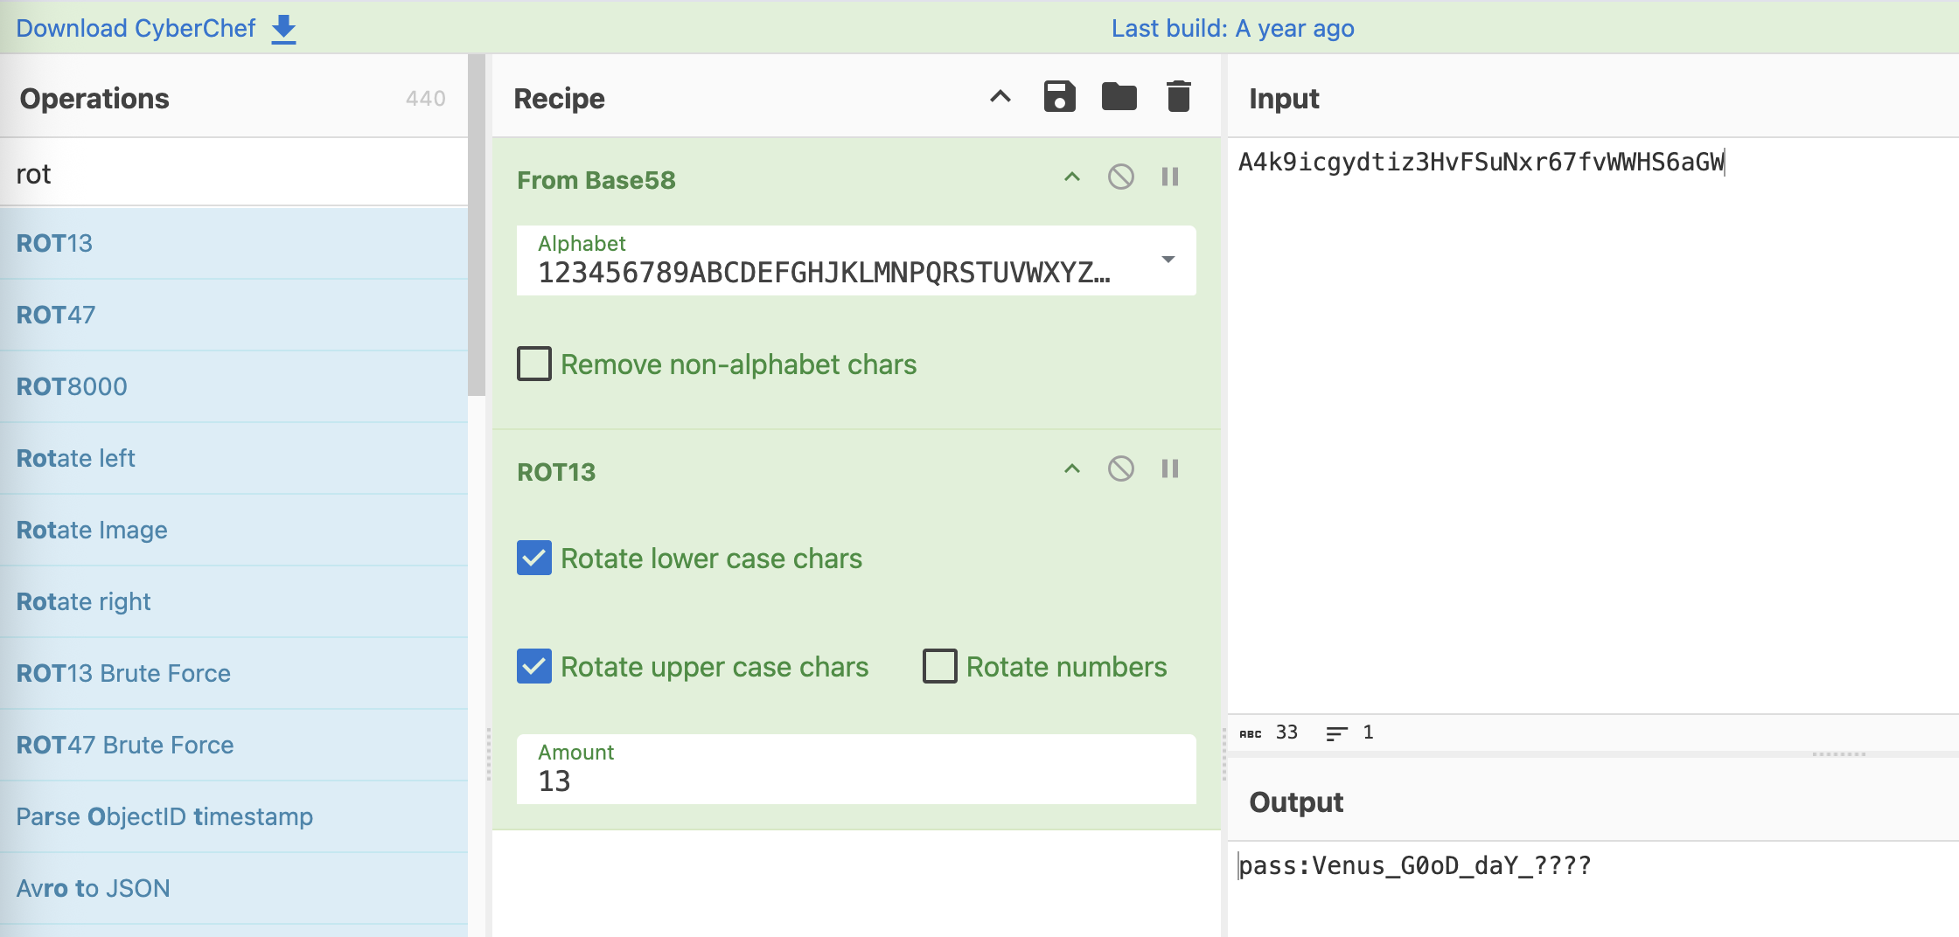Image resolution: width=1959 pixels, height=937 pixels.
Task: Click the Last build: A year ago link
Action: click(1232, 29)
